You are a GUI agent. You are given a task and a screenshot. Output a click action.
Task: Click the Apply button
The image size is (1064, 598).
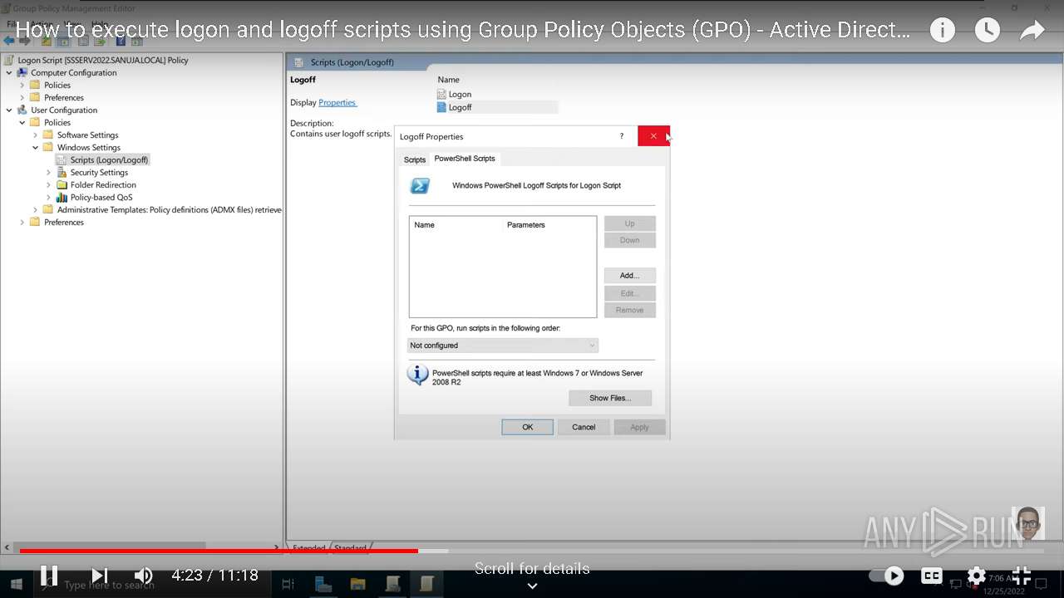(639, 427)
